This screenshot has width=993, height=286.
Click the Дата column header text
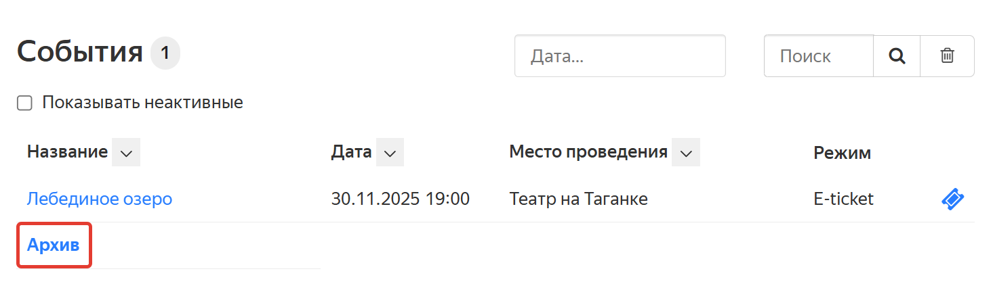pyautogui.click(x=351, y=152)
